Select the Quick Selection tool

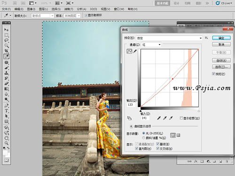(x=6, y=46)
